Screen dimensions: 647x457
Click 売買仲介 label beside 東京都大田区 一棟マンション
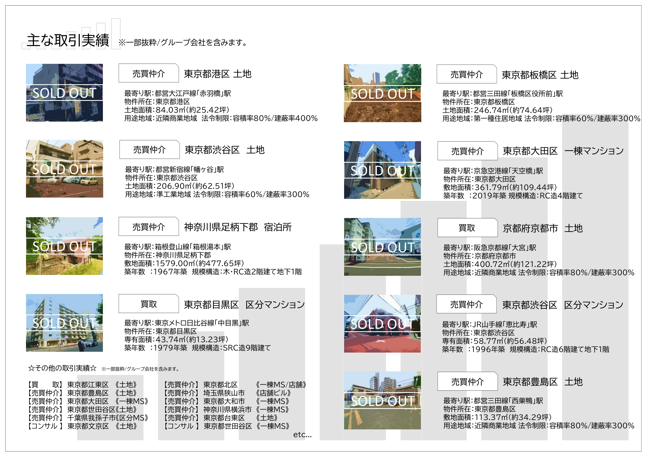pos(467,151)
